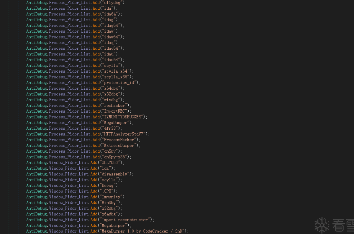Click the "idag64" code line
Screen dimensions: 354x234
[x=76, y=25]
